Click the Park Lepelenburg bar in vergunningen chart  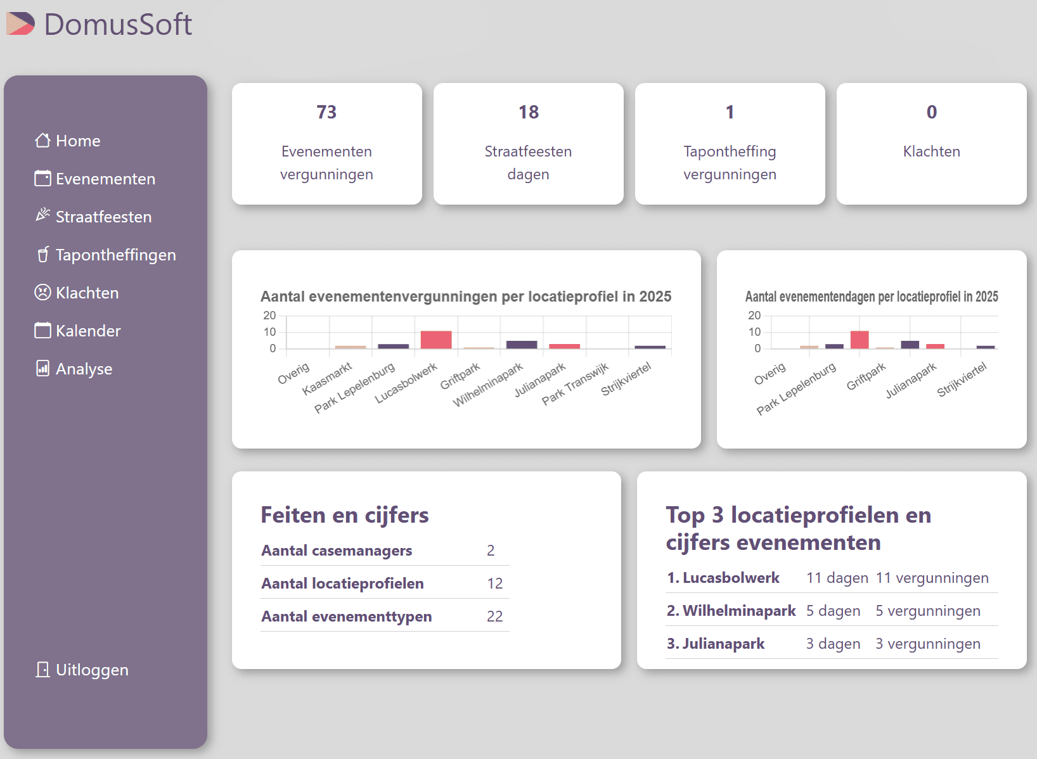(x=394, y=346)
